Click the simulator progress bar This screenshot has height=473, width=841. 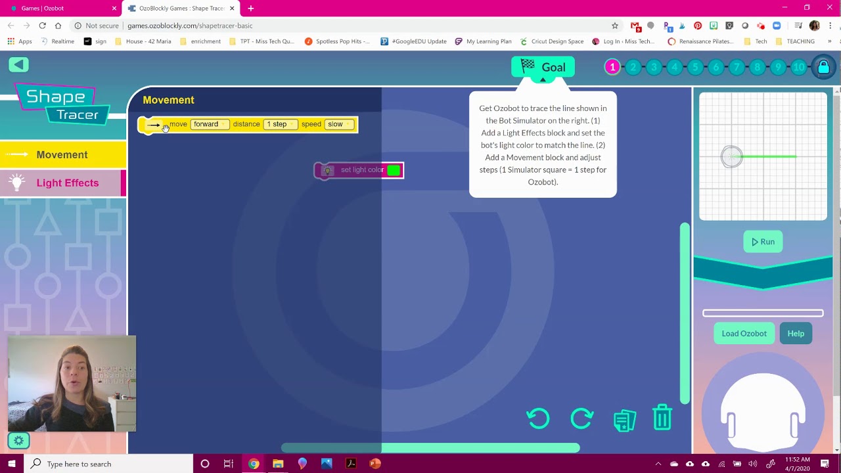(x=763, y=313)
